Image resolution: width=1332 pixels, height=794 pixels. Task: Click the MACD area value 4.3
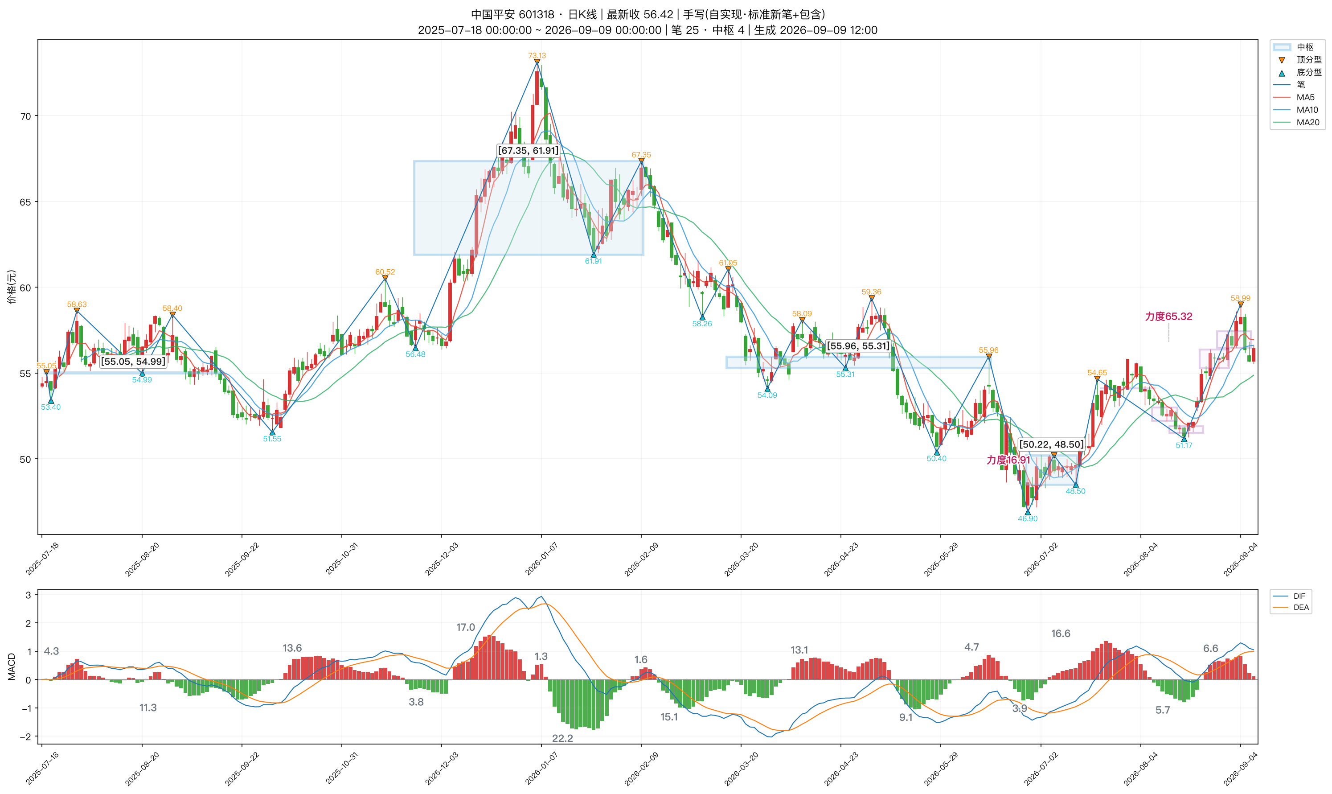click(51, 651)
